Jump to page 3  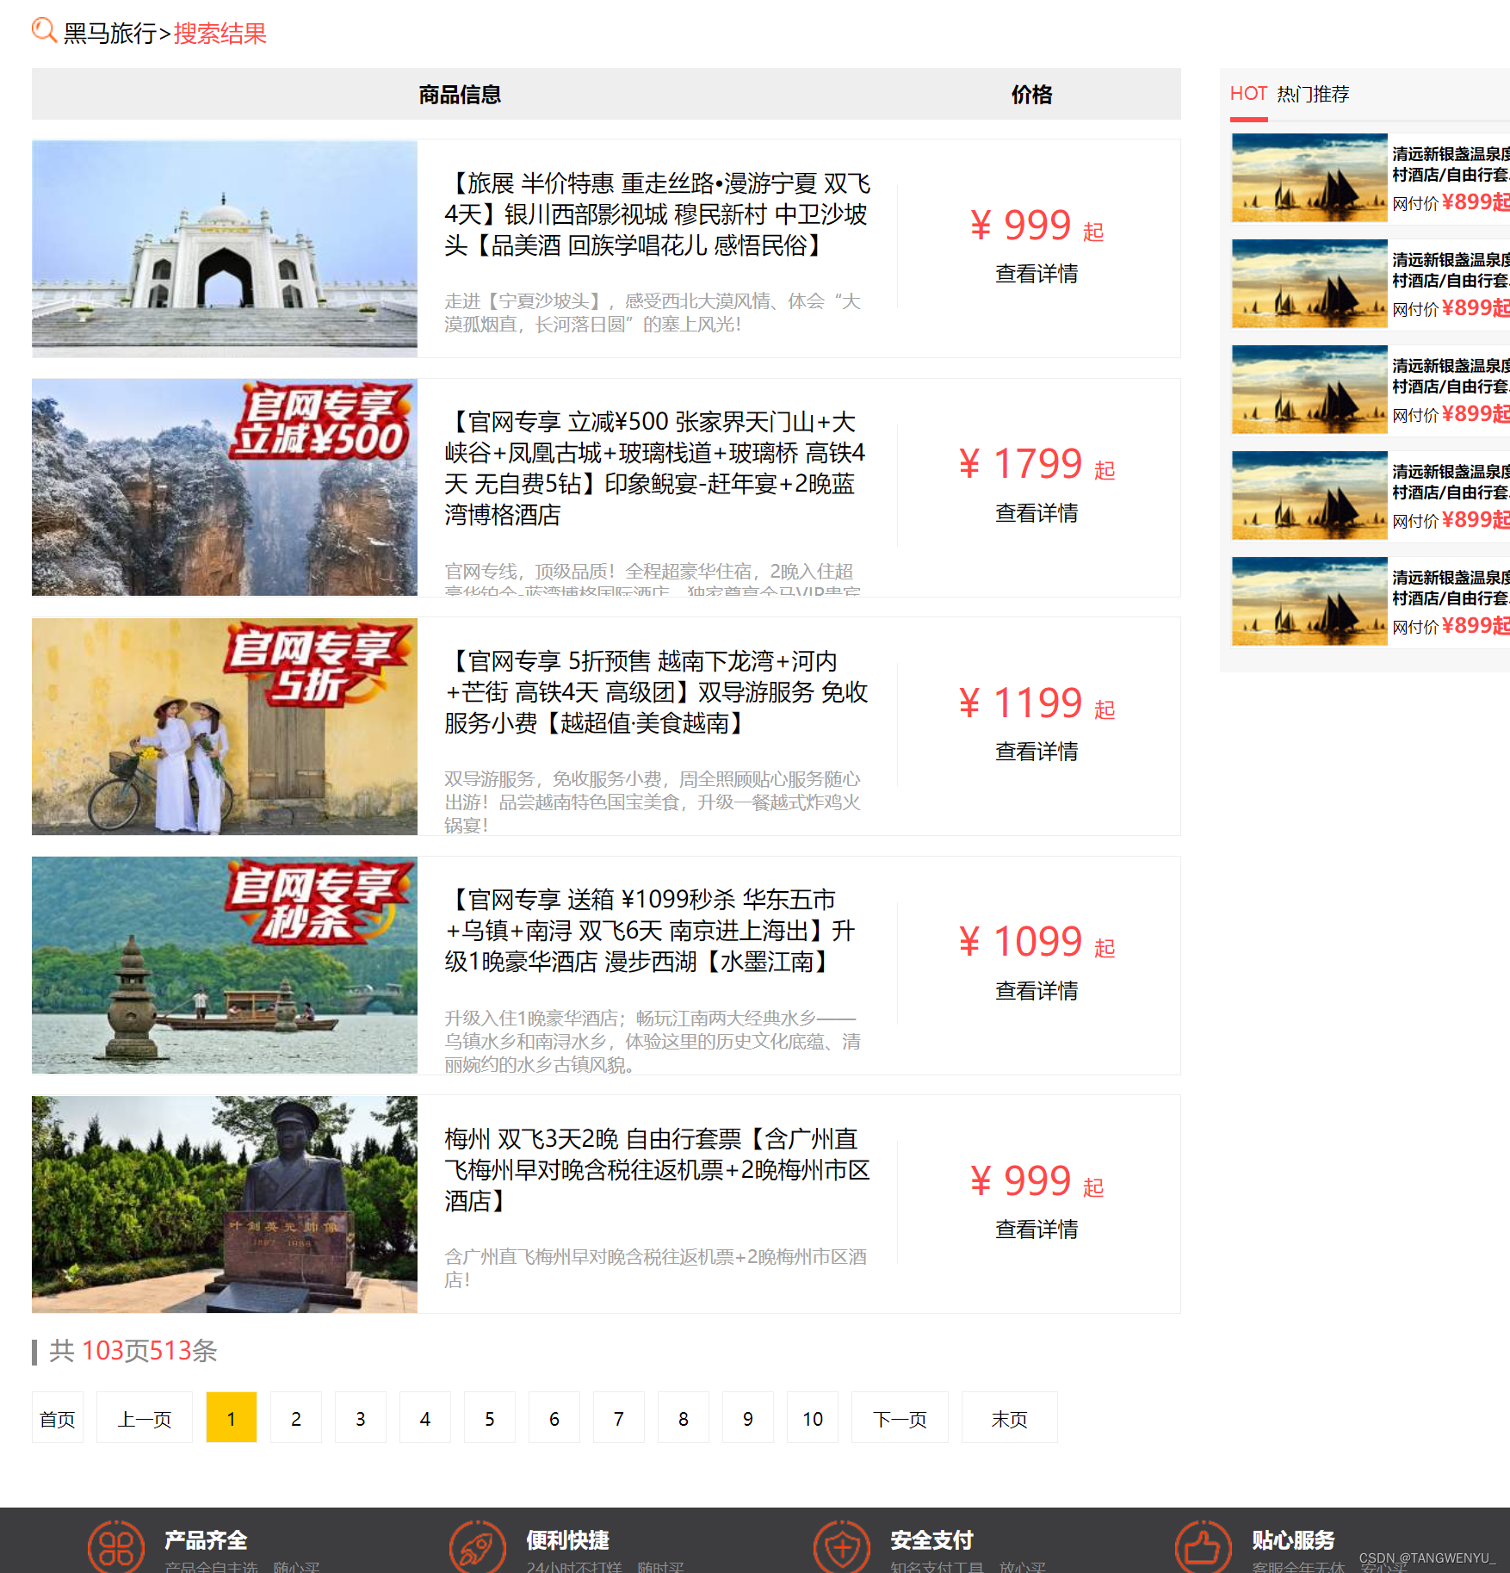(x=361, y=1418)
